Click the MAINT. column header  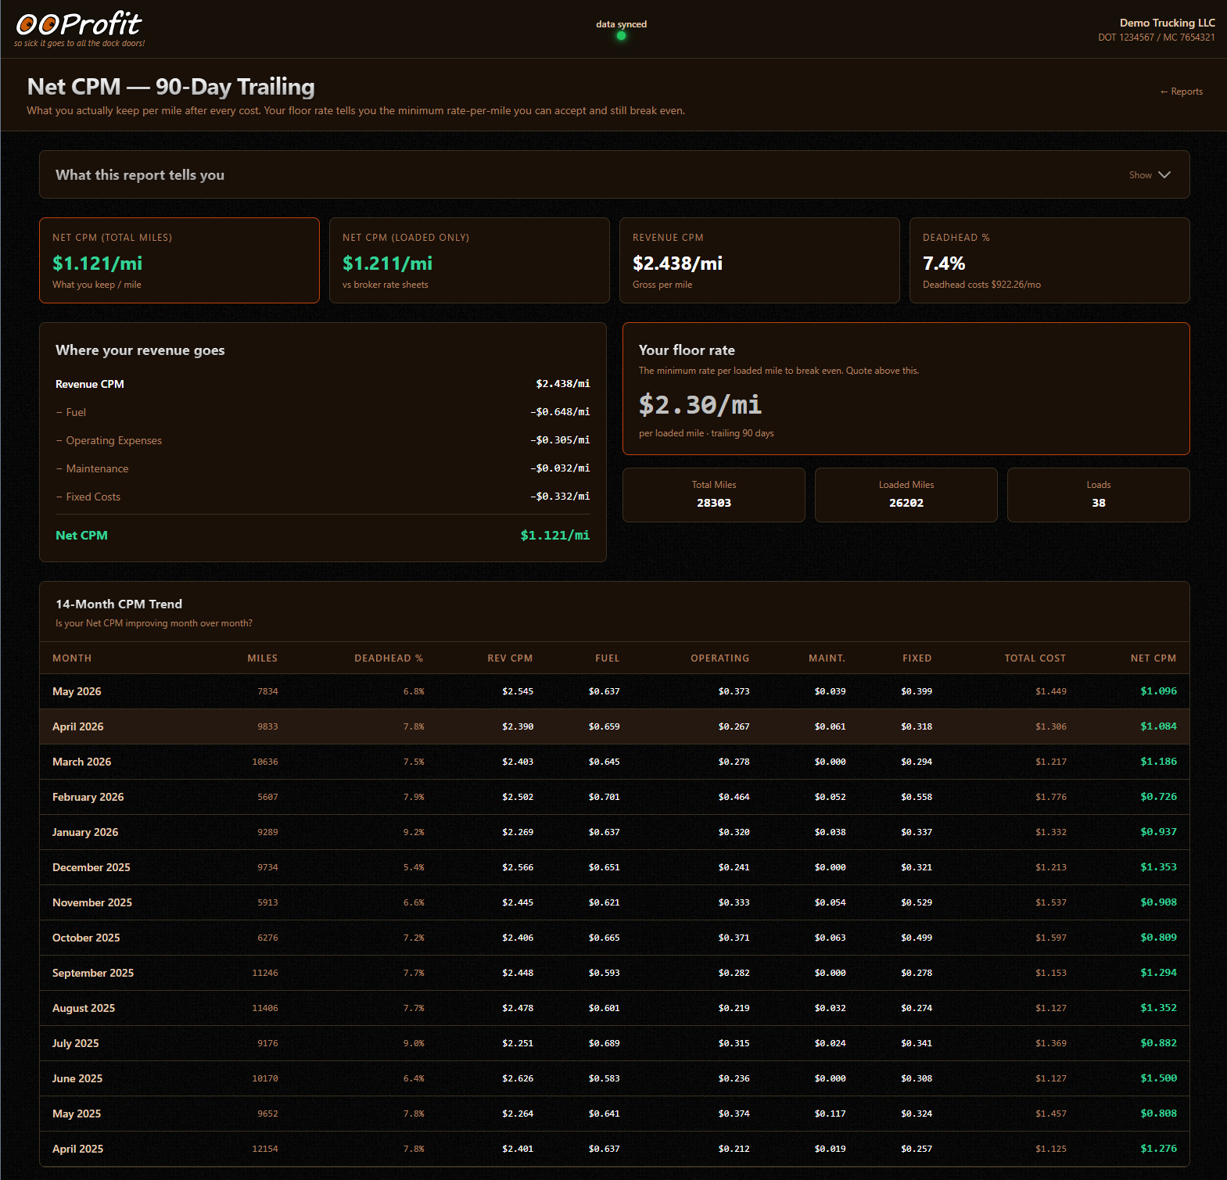pos(827,658)
